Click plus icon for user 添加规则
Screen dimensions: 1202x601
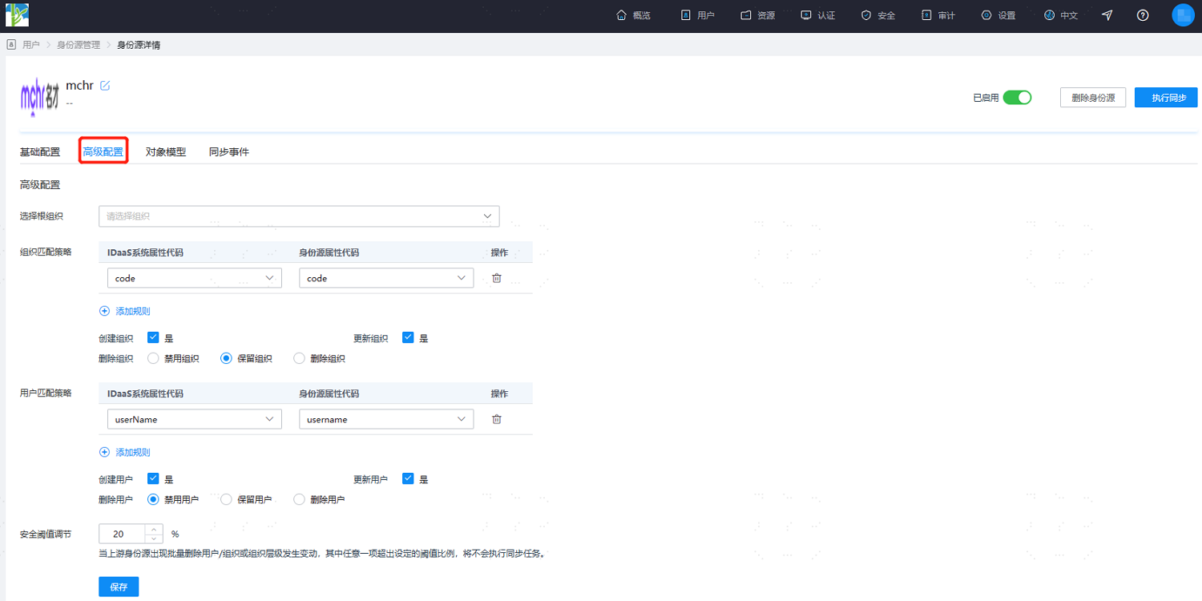[104, 452]
